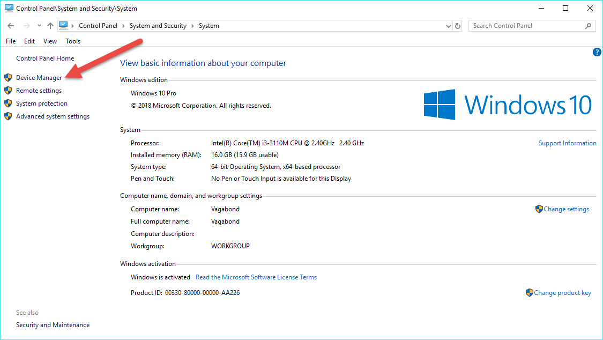Go up one level with Up arrow
Viewport: 603px width, 340px height.
pyautogui.click(x=50, y=26)
